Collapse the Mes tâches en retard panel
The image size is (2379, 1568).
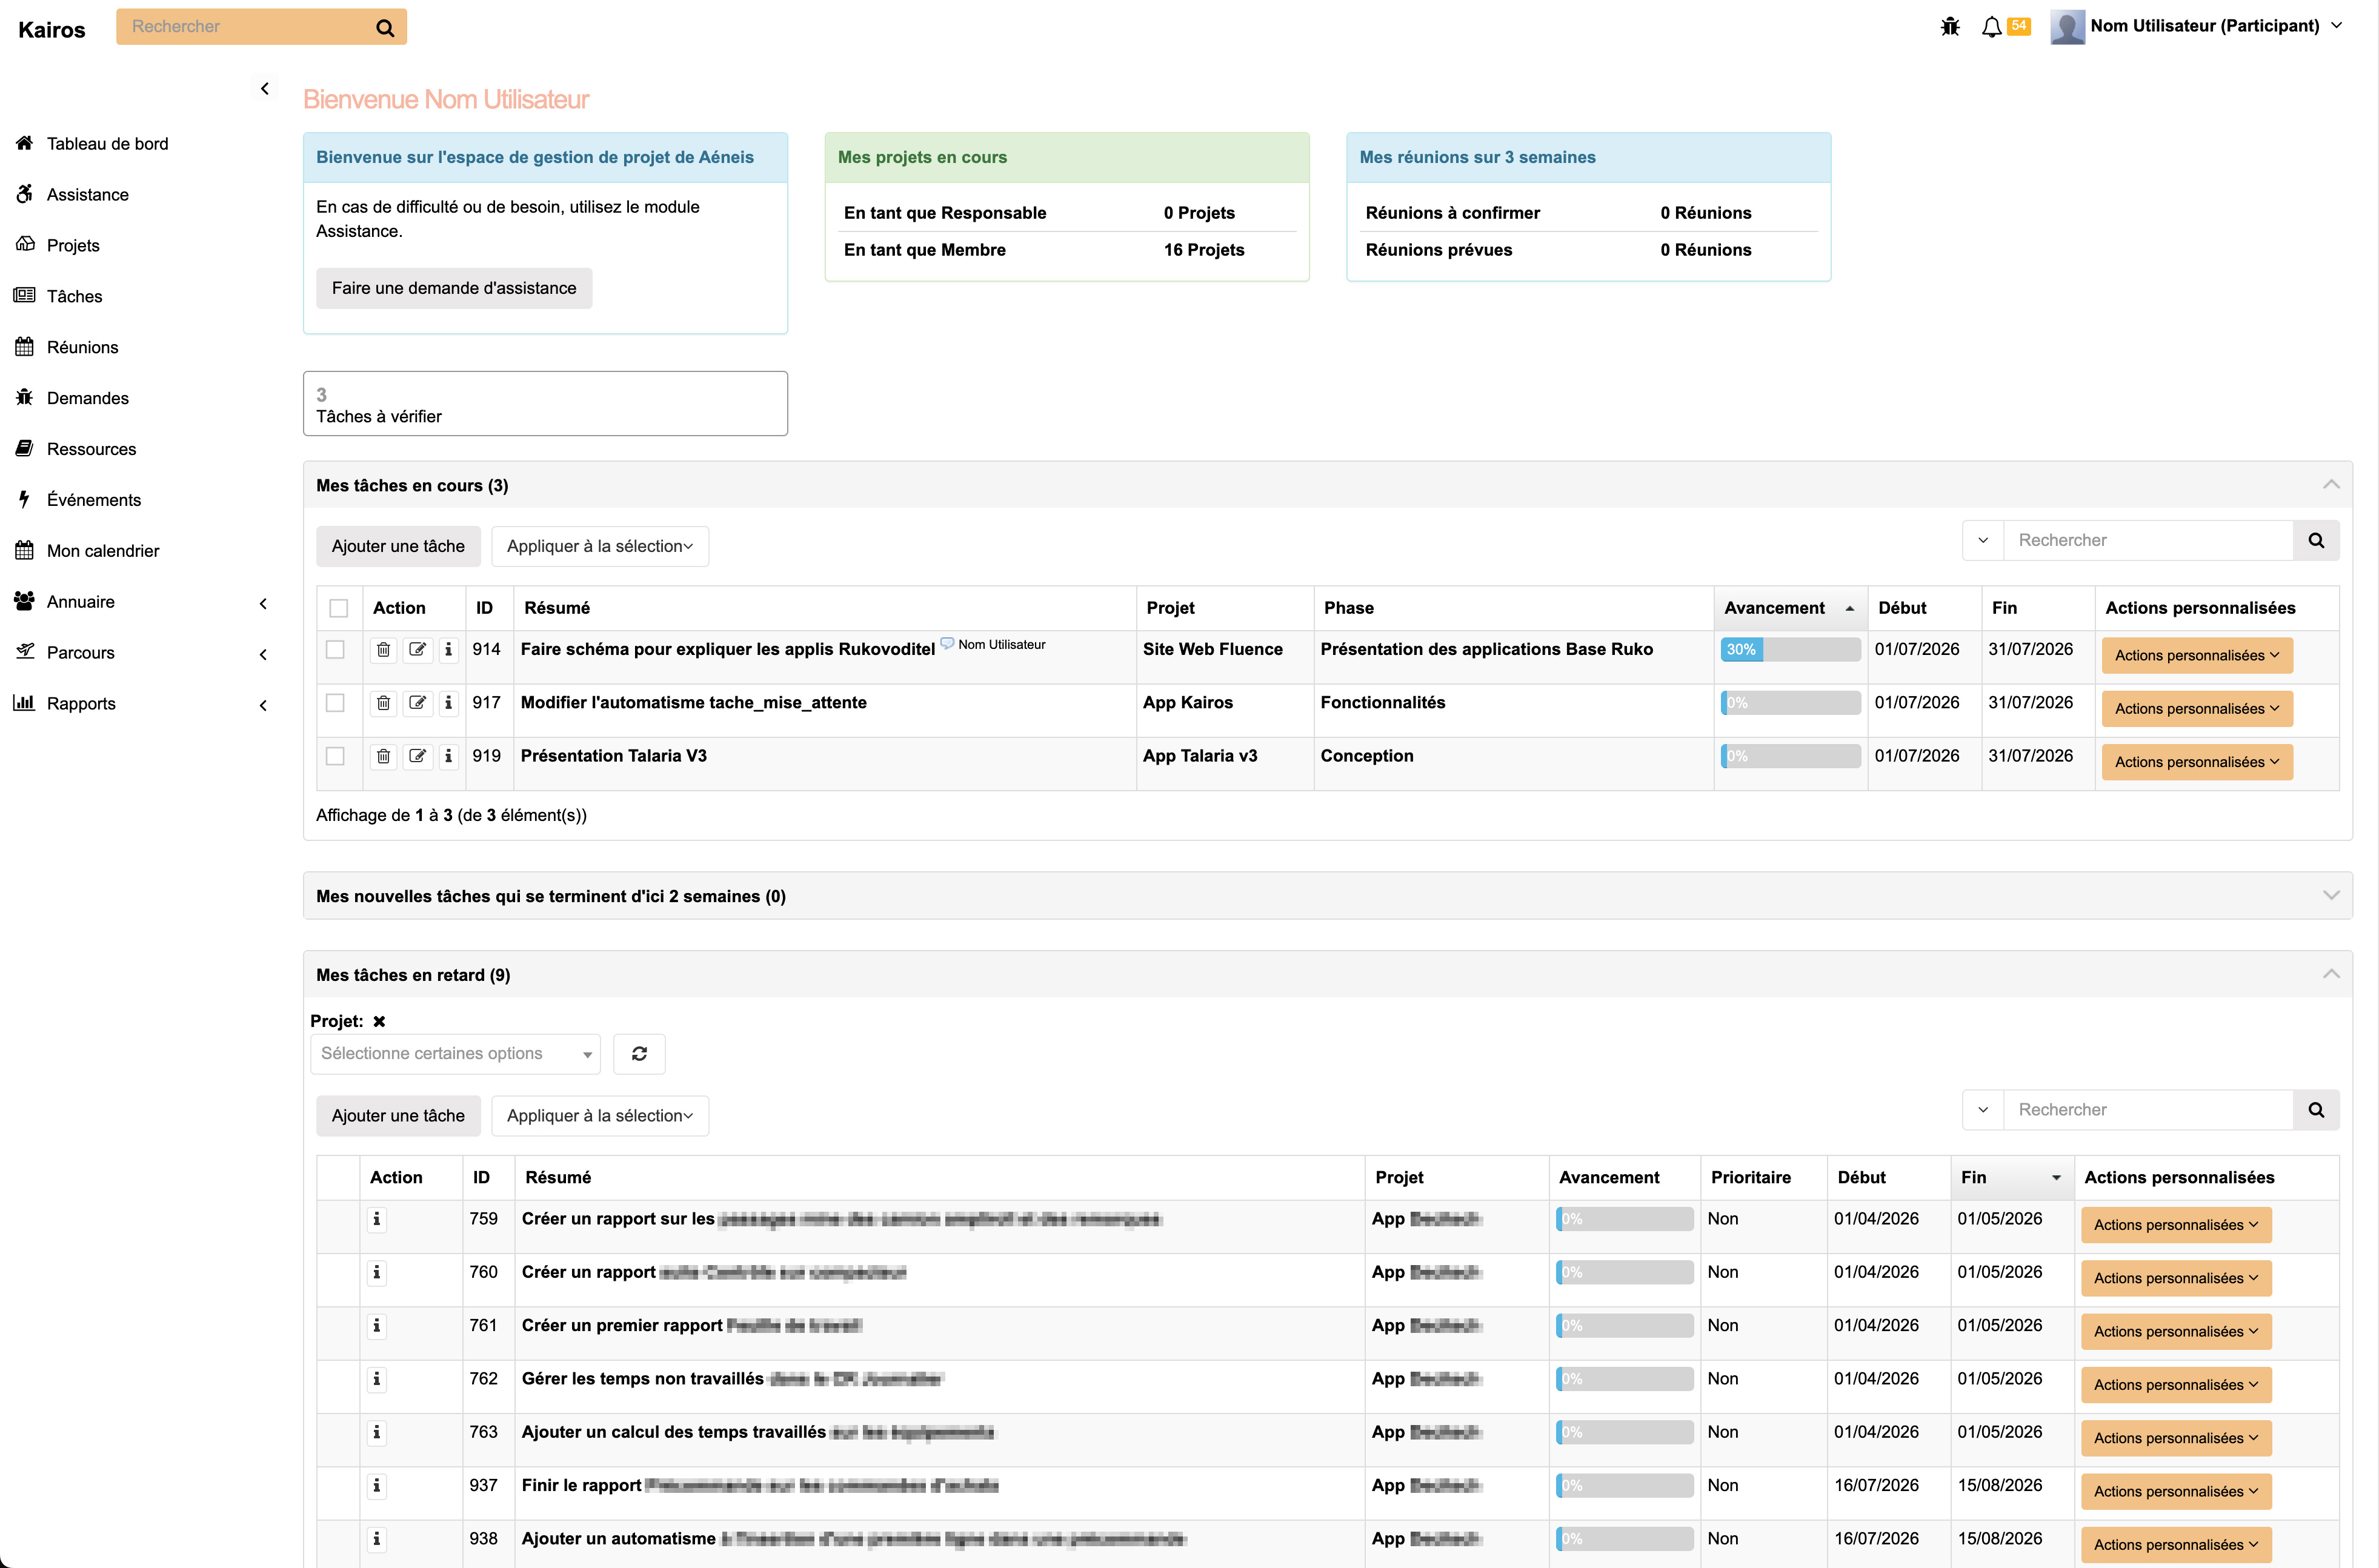2331,975
